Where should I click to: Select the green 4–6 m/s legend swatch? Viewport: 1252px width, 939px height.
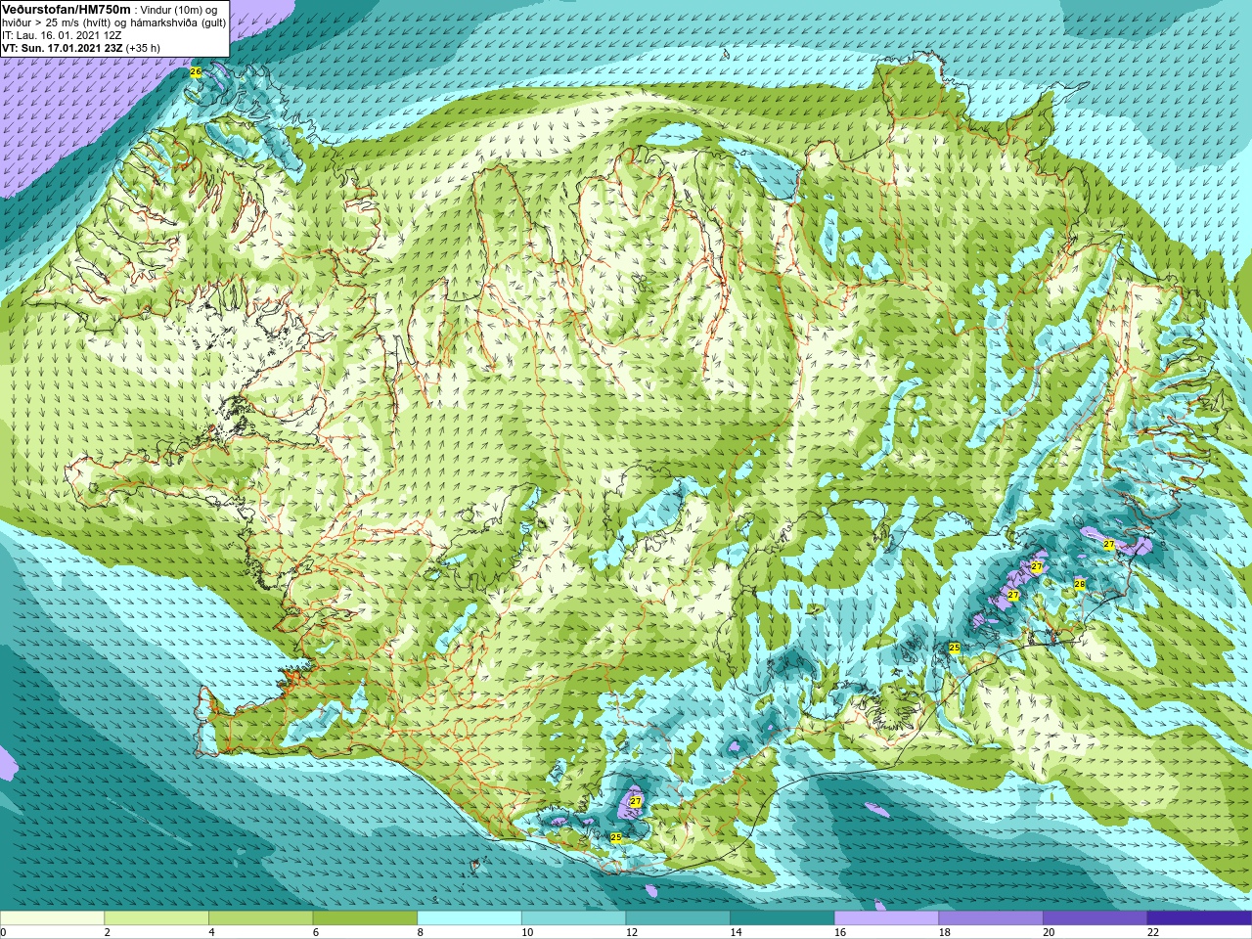pyautogui.click(x=260, y=918)
